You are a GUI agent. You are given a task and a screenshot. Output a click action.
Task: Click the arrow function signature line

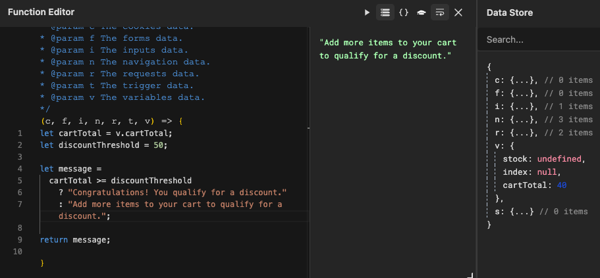tap(112, 122)
